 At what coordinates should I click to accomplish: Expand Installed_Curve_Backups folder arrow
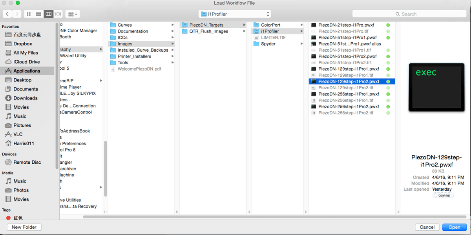tap(173, 50)
